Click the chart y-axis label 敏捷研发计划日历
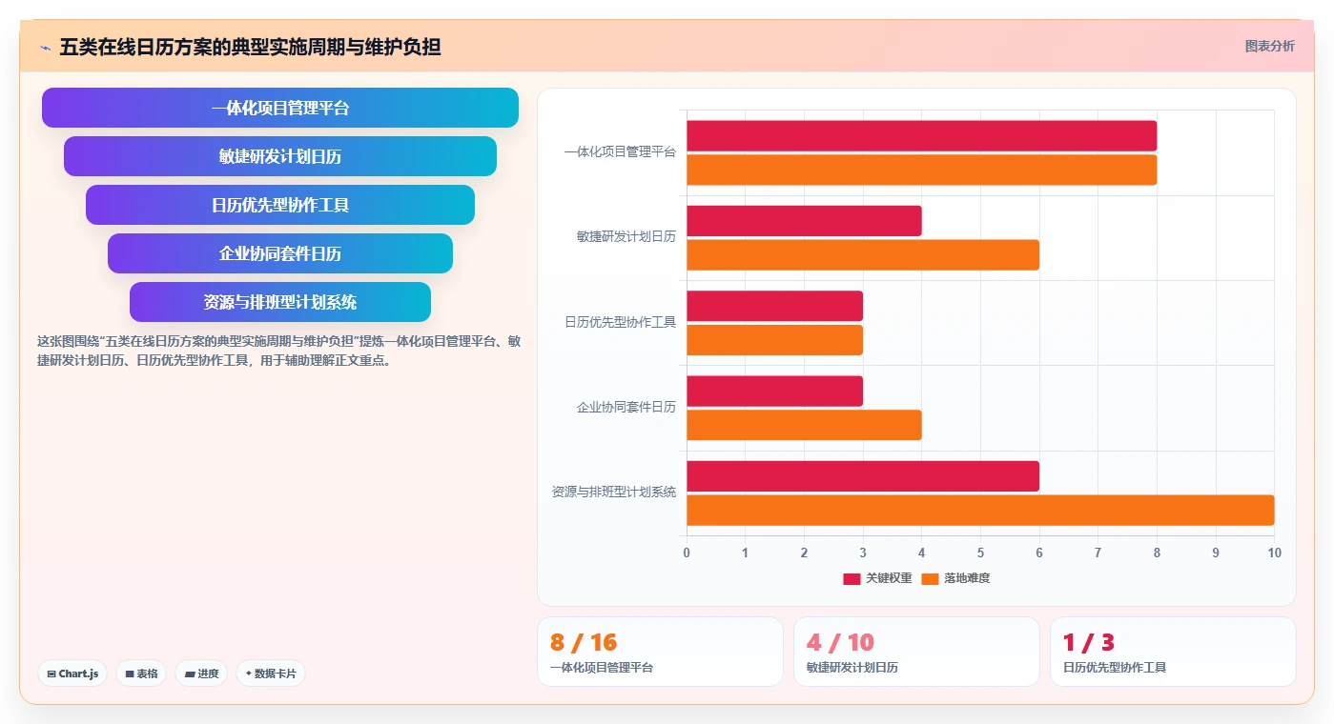Viewport: 1334px width, 724px height. [x=626, y=237]
